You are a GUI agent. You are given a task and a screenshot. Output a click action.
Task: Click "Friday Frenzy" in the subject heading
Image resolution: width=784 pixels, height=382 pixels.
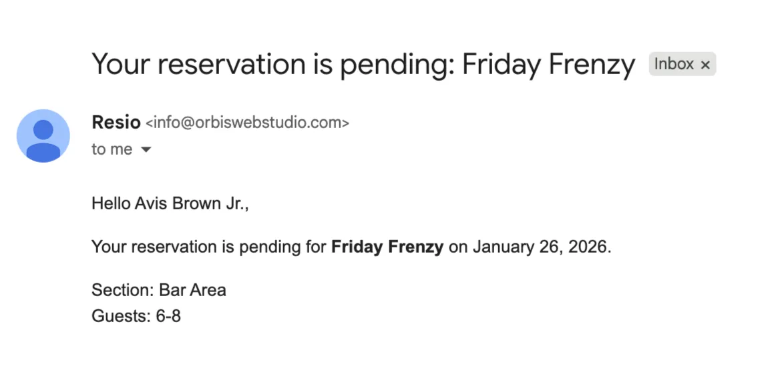548,64
